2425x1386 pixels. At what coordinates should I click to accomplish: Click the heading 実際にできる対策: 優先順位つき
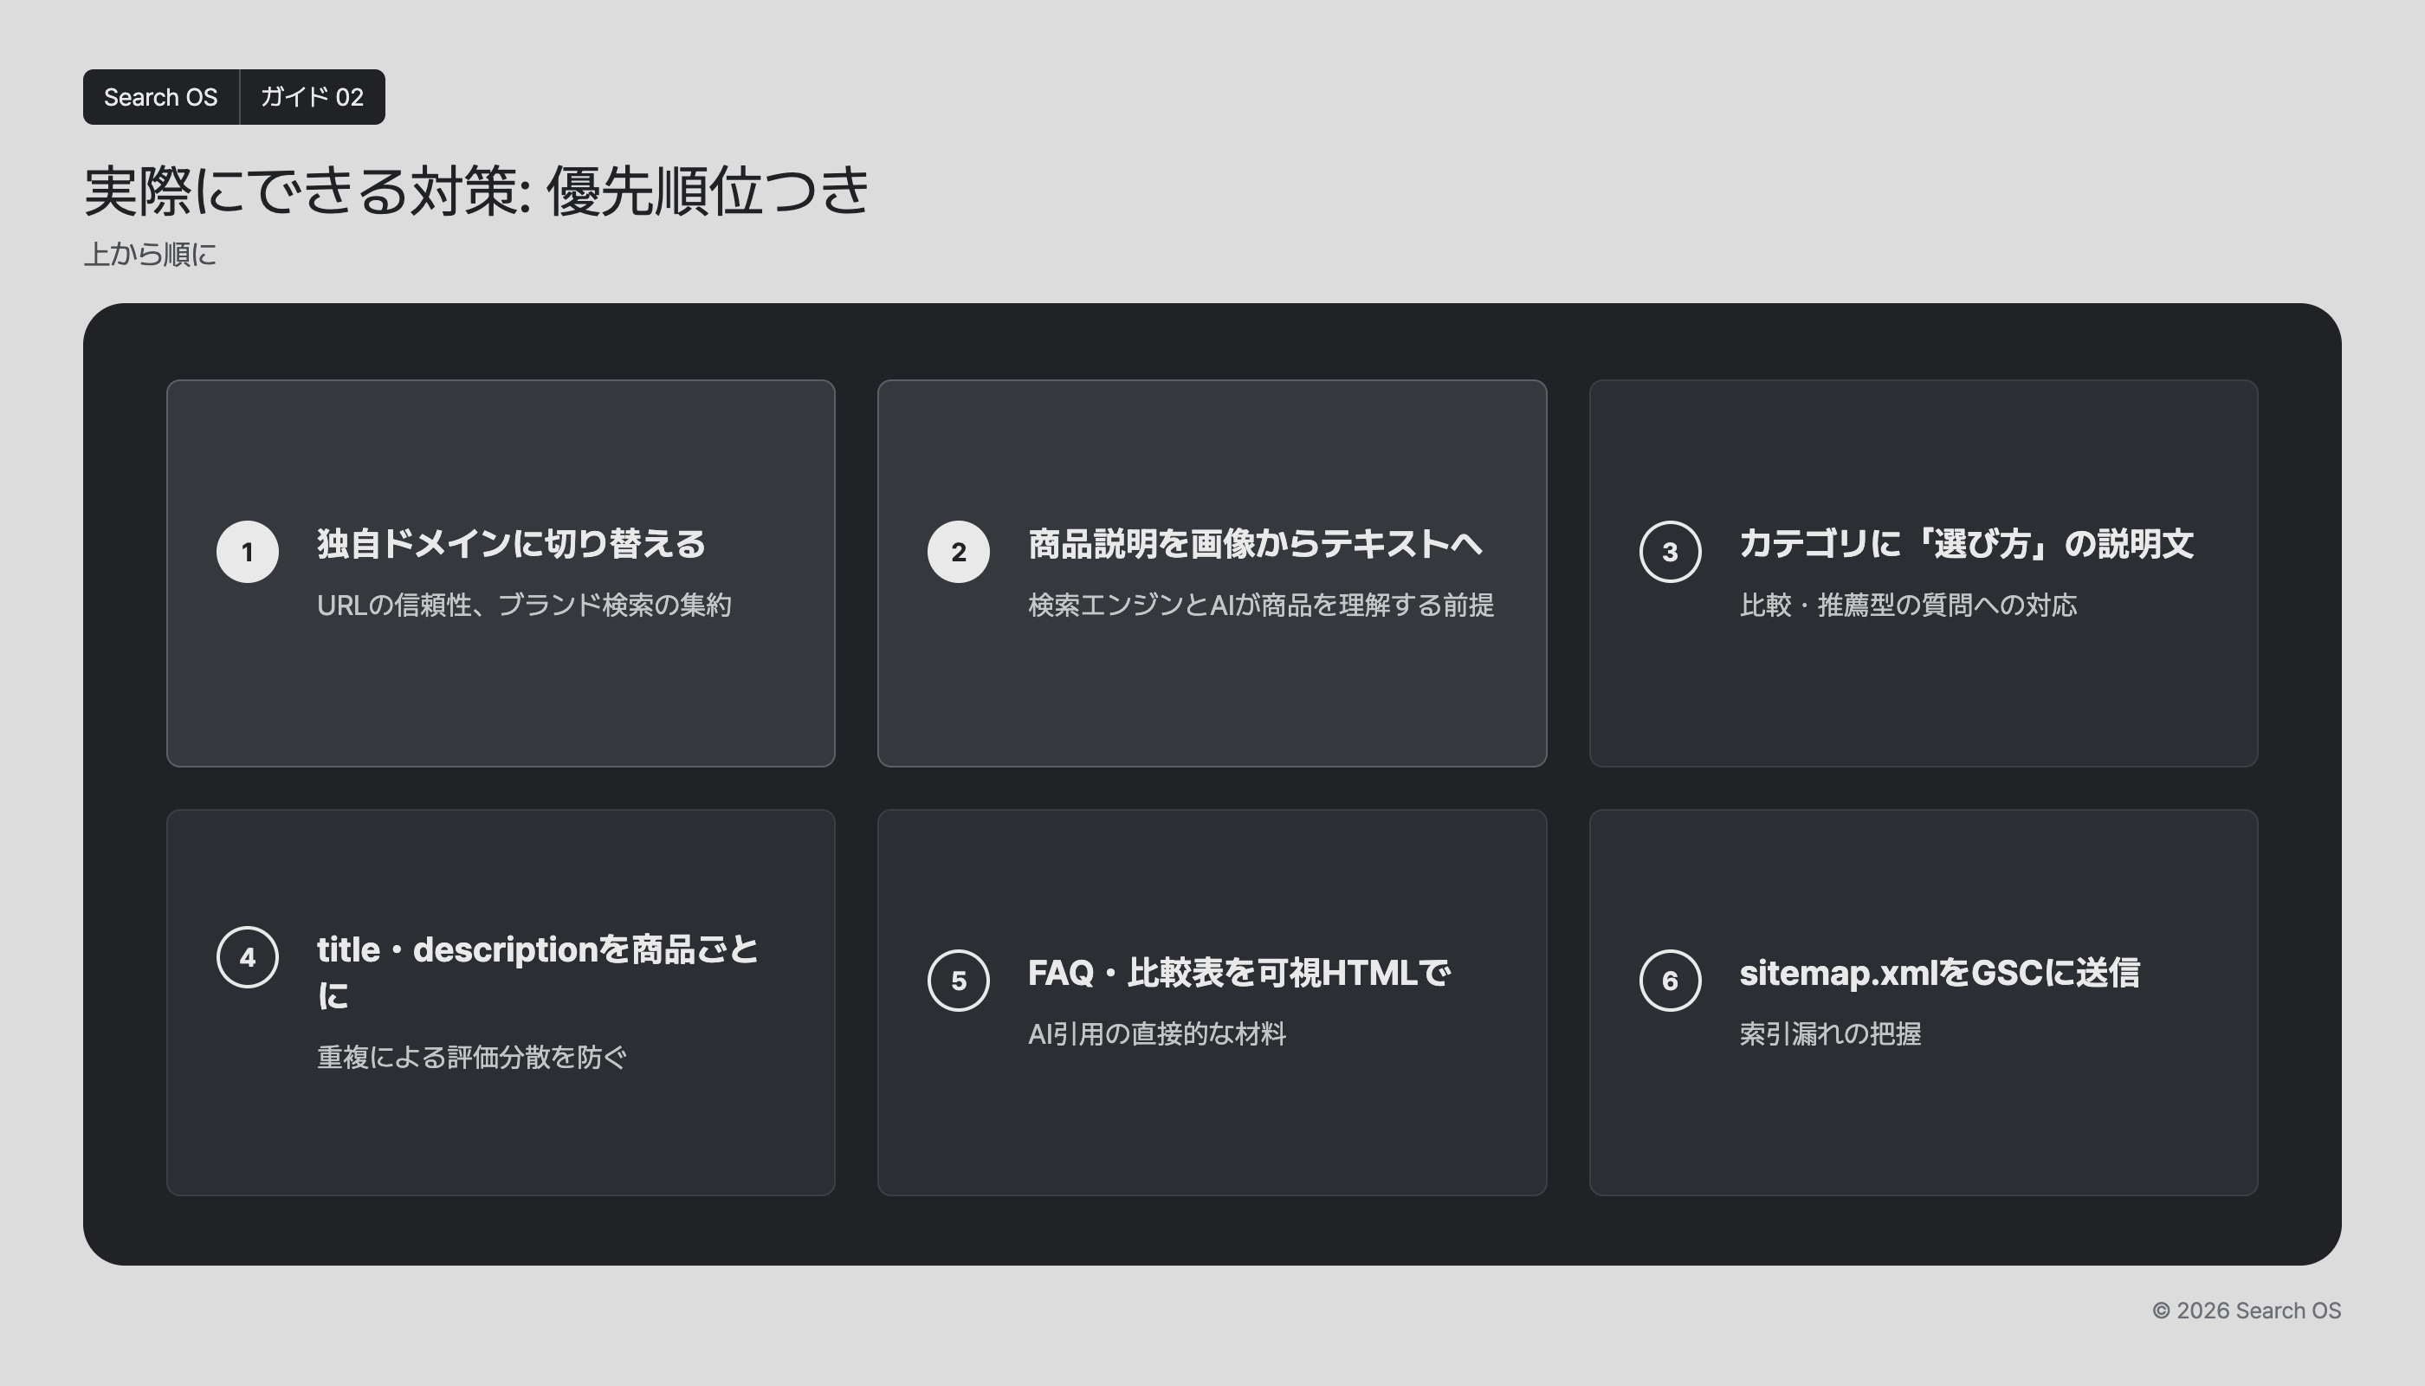click(x=477, y=191)
